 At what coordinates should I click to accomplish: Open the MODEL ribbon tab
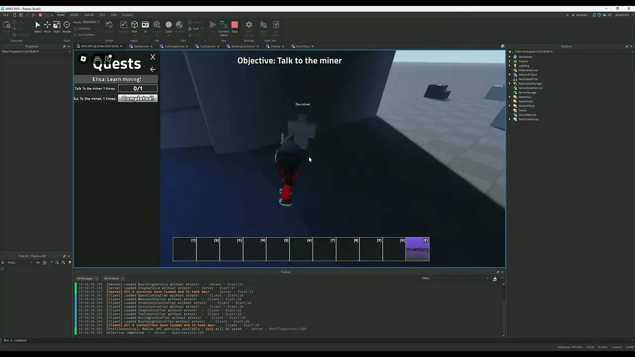(x=74, y=15)
